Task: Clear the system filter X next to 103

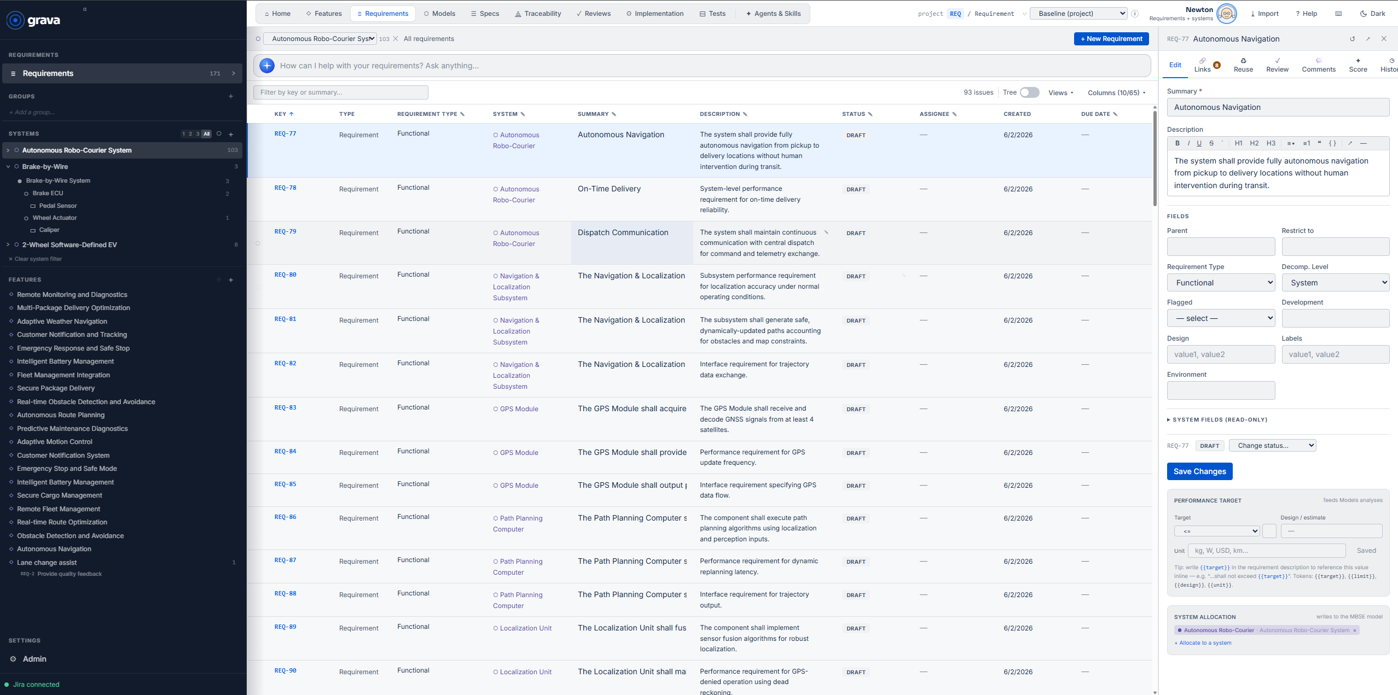Action: tap(396, 39)
